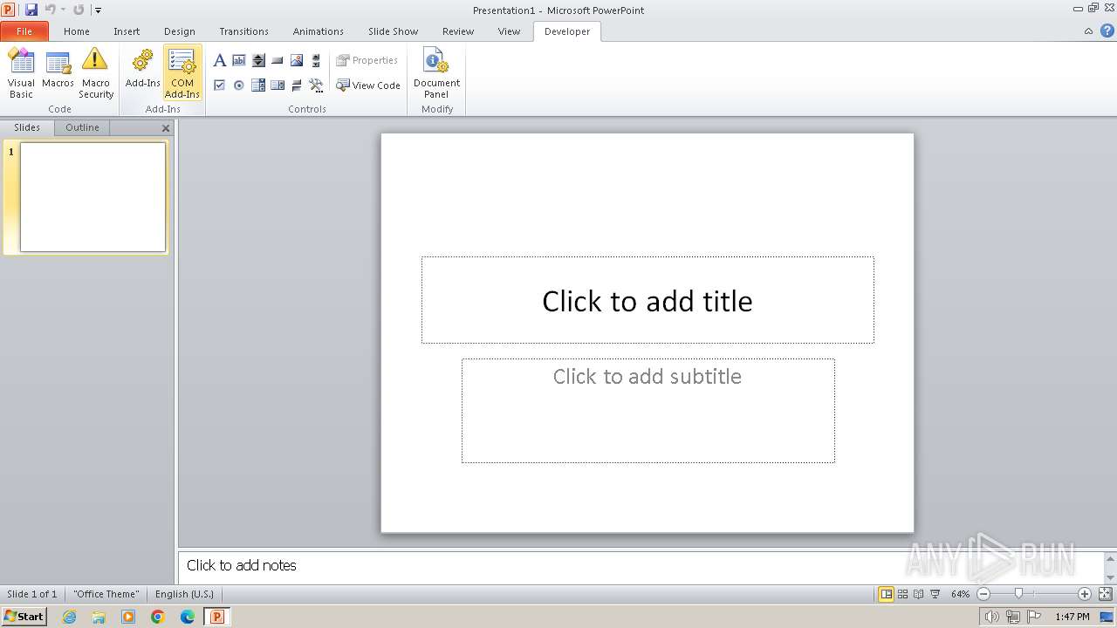The image size is (1117, 628).
Task: Insert a Text Box control
Action: point(238,60)
